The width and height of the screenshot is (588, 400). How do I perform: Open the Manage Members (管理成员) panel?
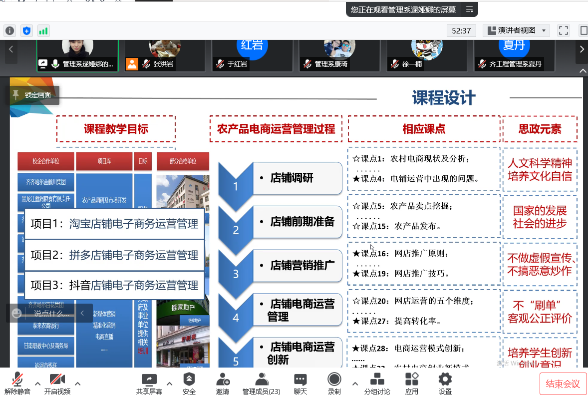261,384
